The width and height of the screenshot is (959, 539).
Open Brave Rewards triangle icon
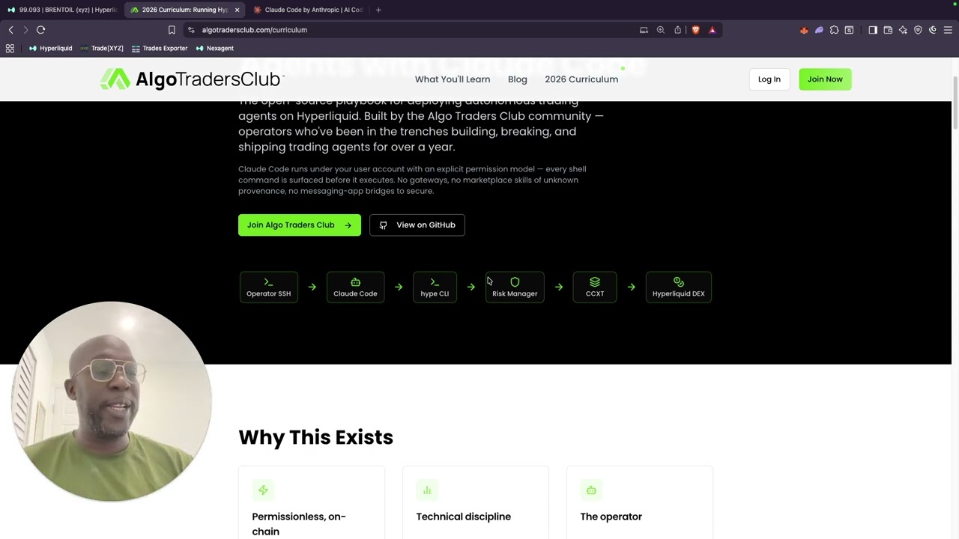(713, 30)
